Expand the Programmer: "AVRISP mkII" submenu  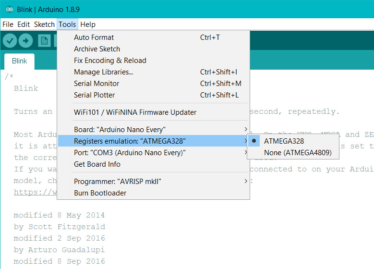154,182
